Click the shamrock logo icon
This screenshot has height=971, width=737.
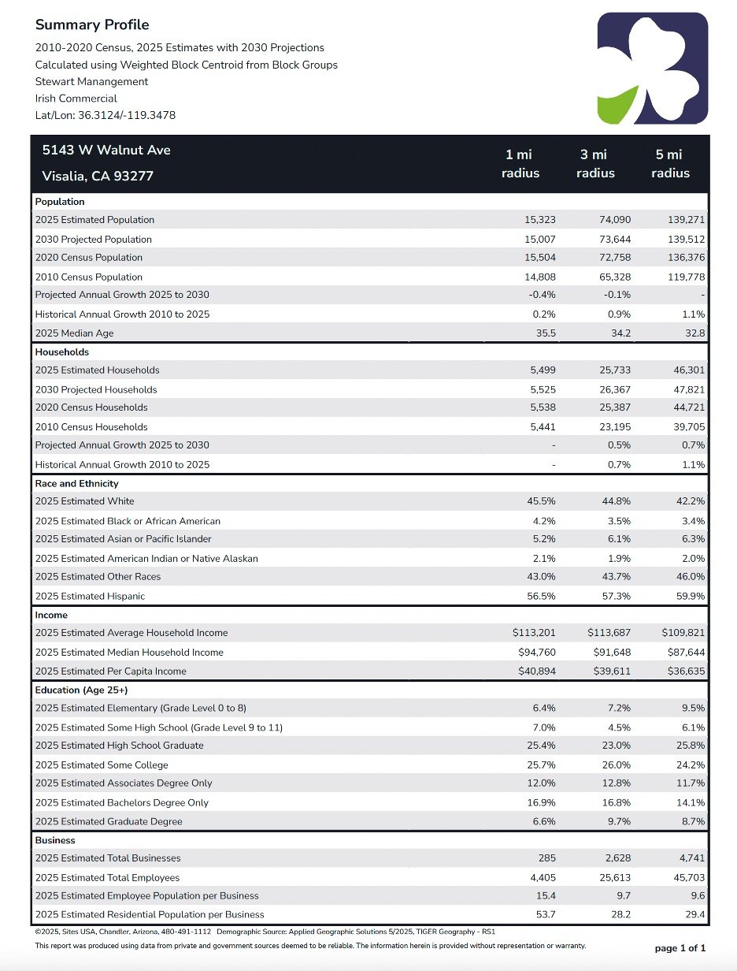tap(653, 68)
